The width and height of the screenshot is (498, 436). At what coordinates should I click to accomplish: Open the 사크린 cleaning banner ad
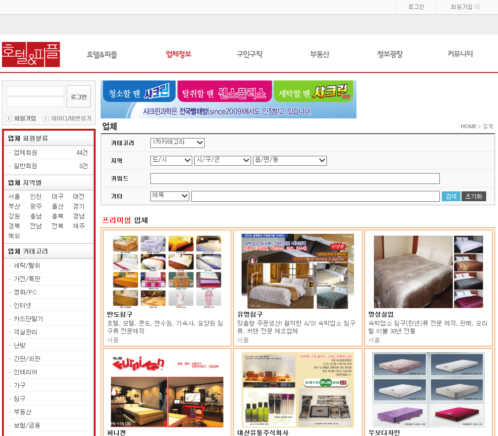tap(228, 99)
